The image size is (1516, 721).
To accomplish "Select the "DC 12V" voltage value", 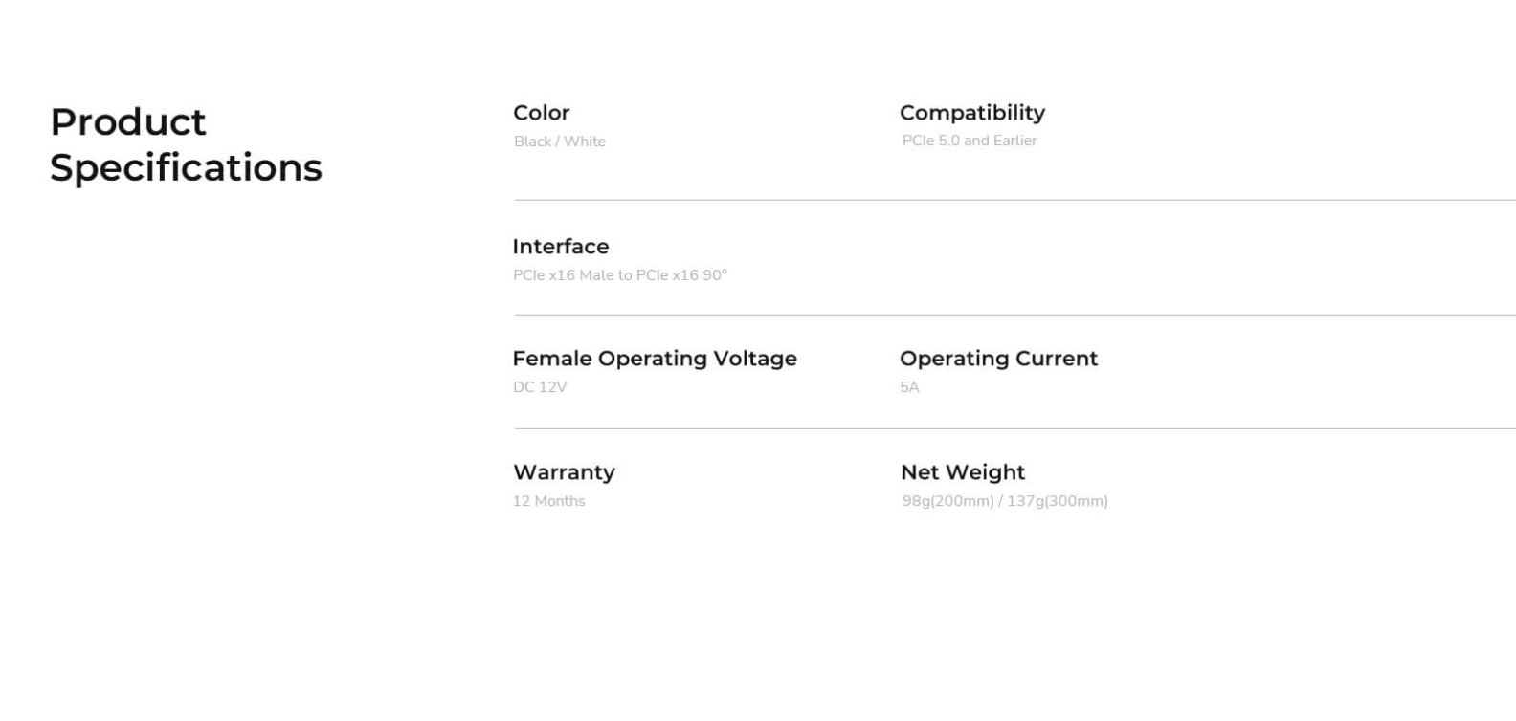I will 540,387.
